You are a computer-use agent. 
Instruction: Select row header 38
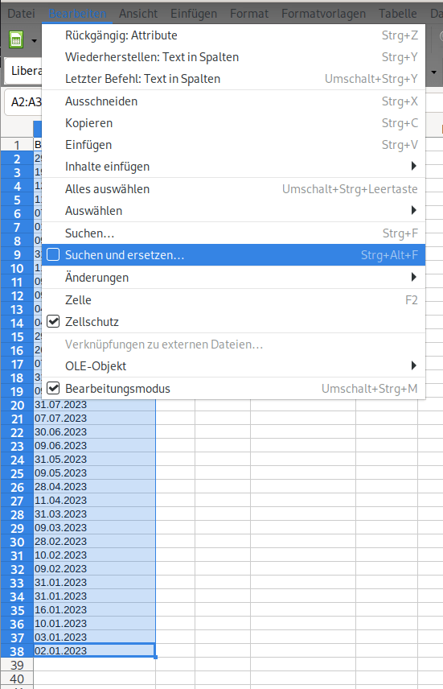point(17,651)
